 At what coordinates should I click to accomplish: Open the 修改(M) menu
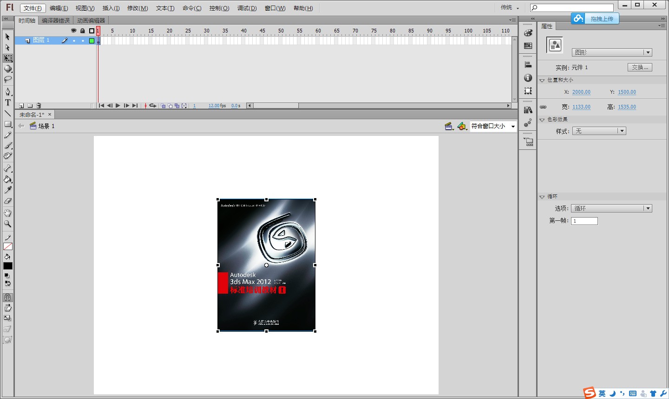(138, 8)
